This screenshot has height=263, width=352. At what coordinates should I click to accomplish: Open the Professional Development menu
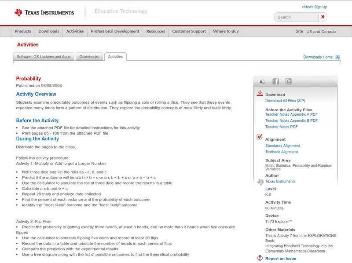click(x=115, y=31)
